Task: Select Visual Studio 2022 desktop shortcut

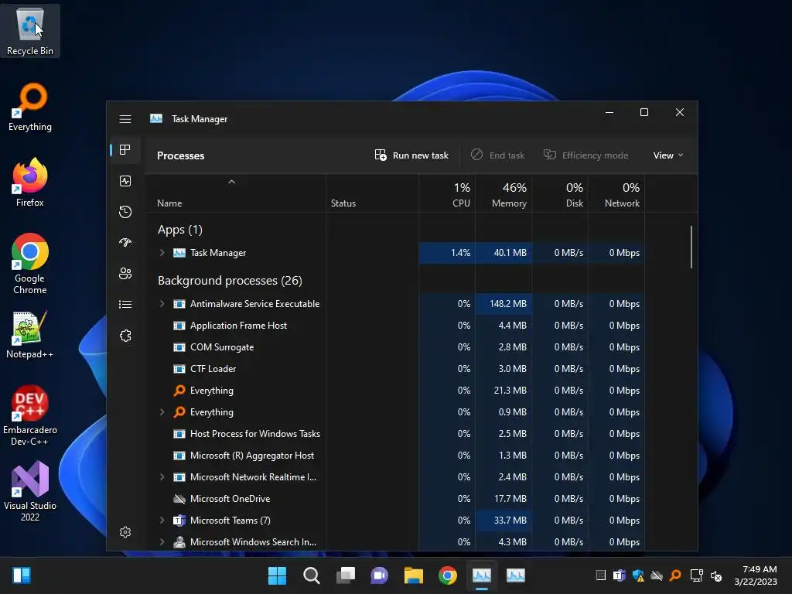Action: [x=30, y=491]
